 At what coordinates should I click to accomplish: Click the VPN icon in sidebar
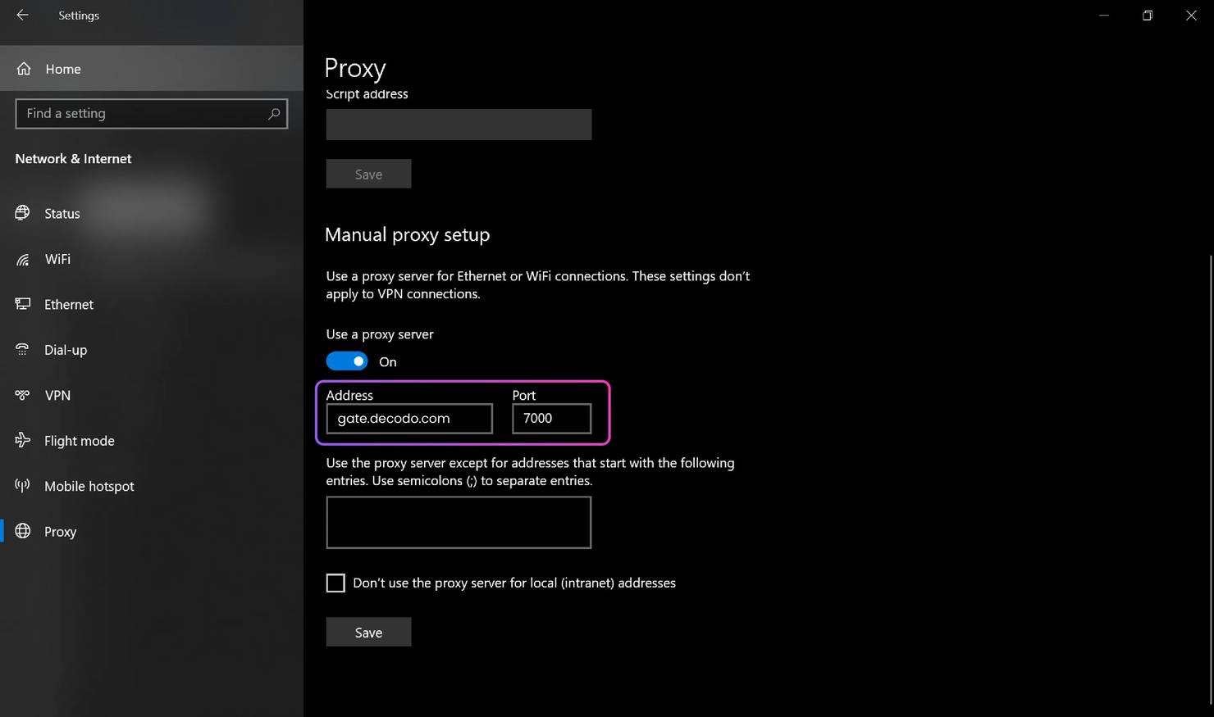(23, 395)
